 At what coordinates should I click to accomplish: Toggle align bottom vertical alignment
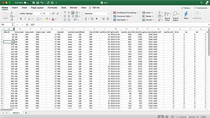(73, 12)
